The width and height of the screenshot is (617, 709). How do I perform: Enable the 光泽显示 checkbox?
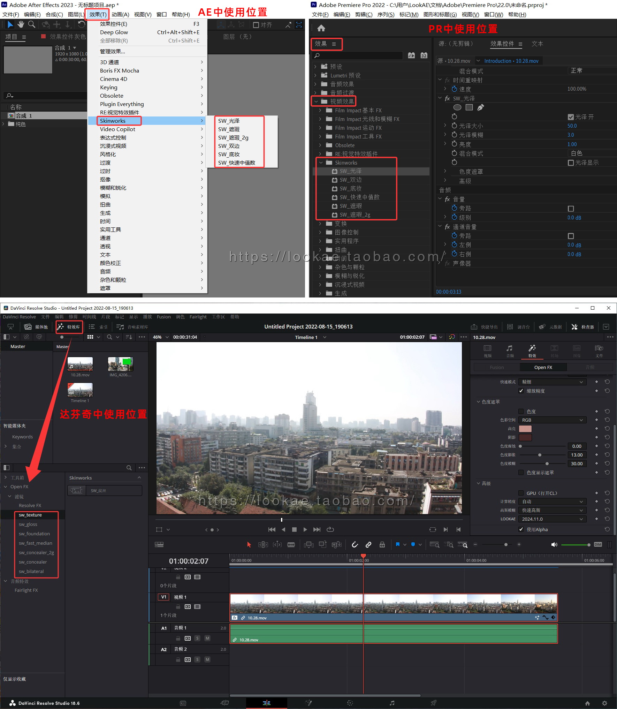571,163
